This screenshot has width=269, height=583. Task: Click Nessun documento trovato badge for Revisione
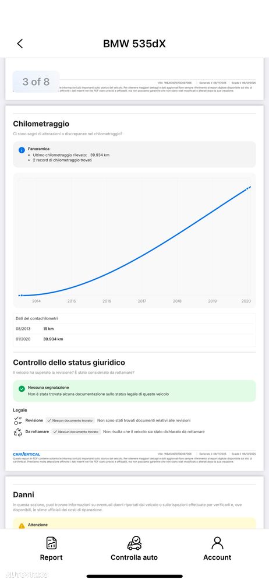click(70, 420)
